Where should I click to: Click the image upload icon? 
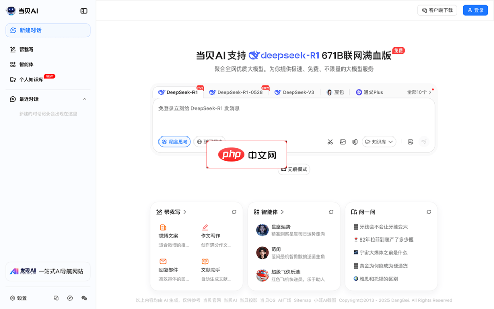pos(343,142)
